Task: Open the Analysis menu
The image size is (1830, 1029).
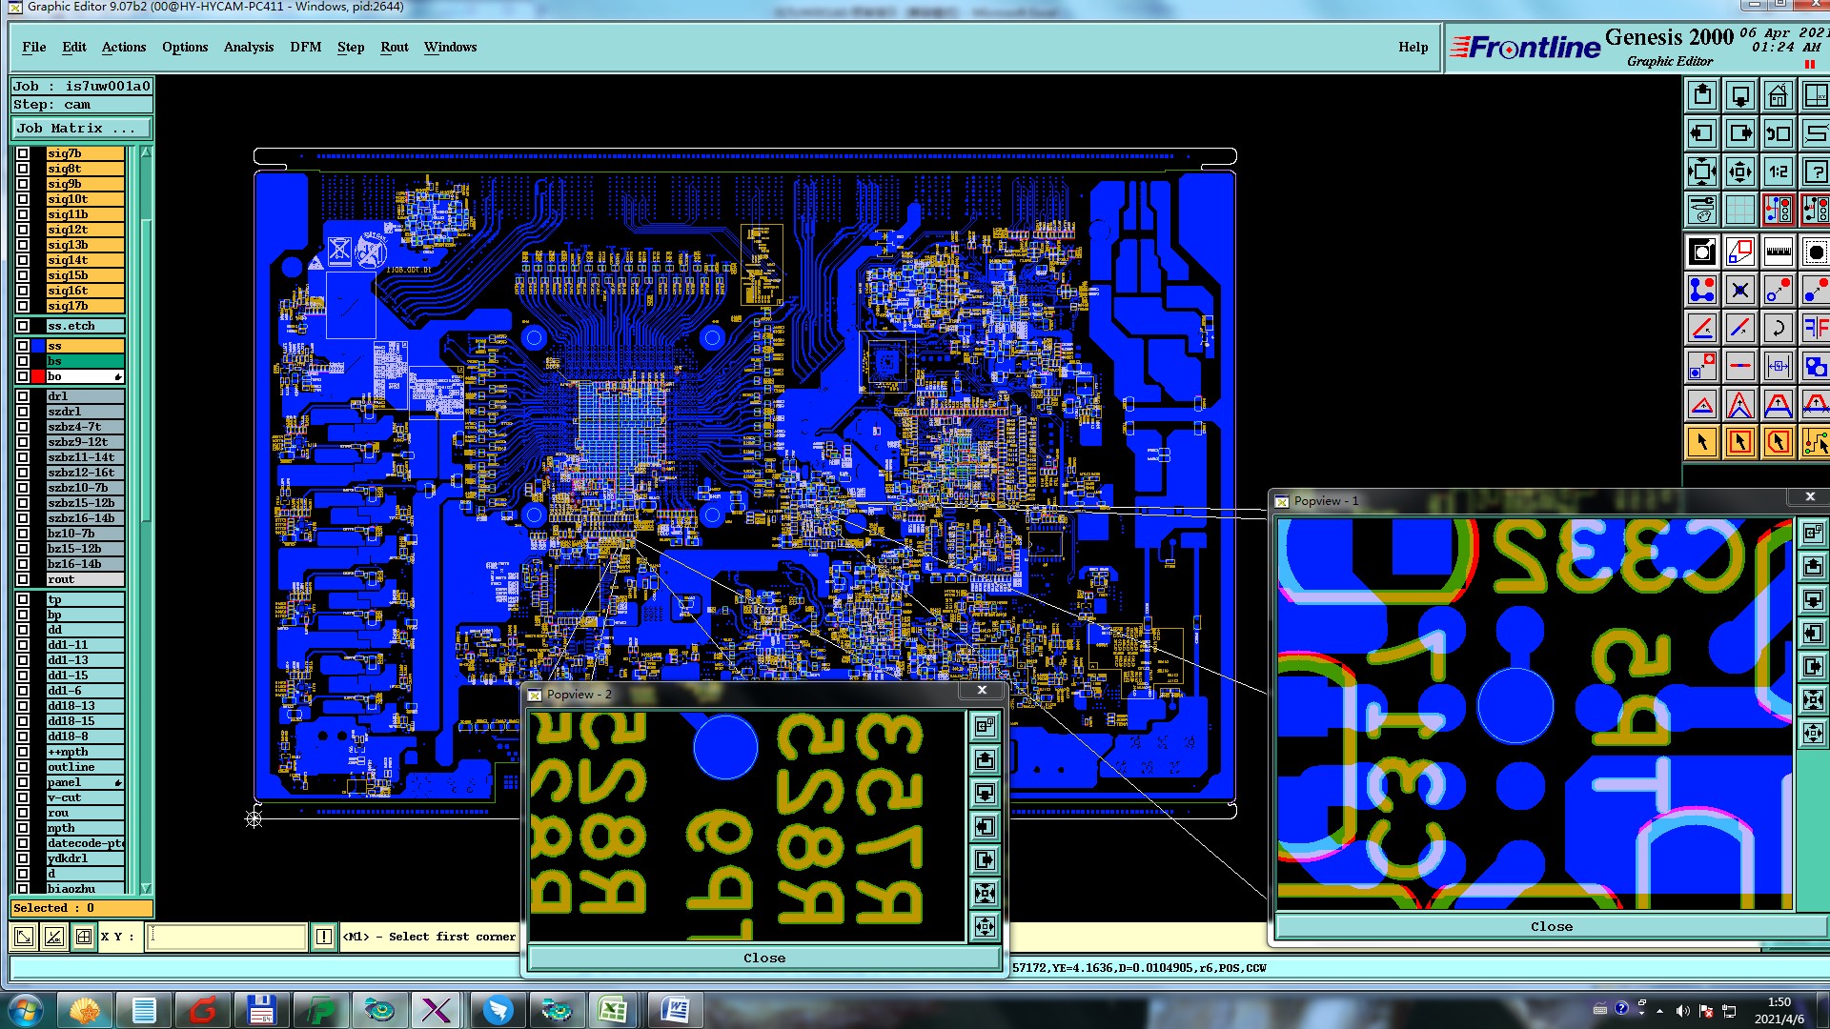Action: pyautogui.click(x=249, y=47)
